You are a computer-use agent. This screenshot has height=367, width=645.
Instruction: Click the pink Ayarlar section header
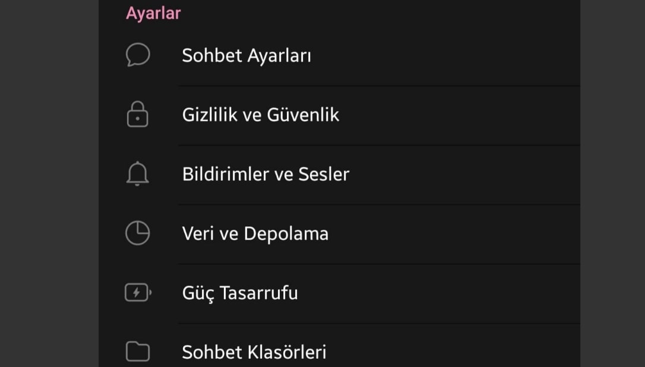coord(153,13)
